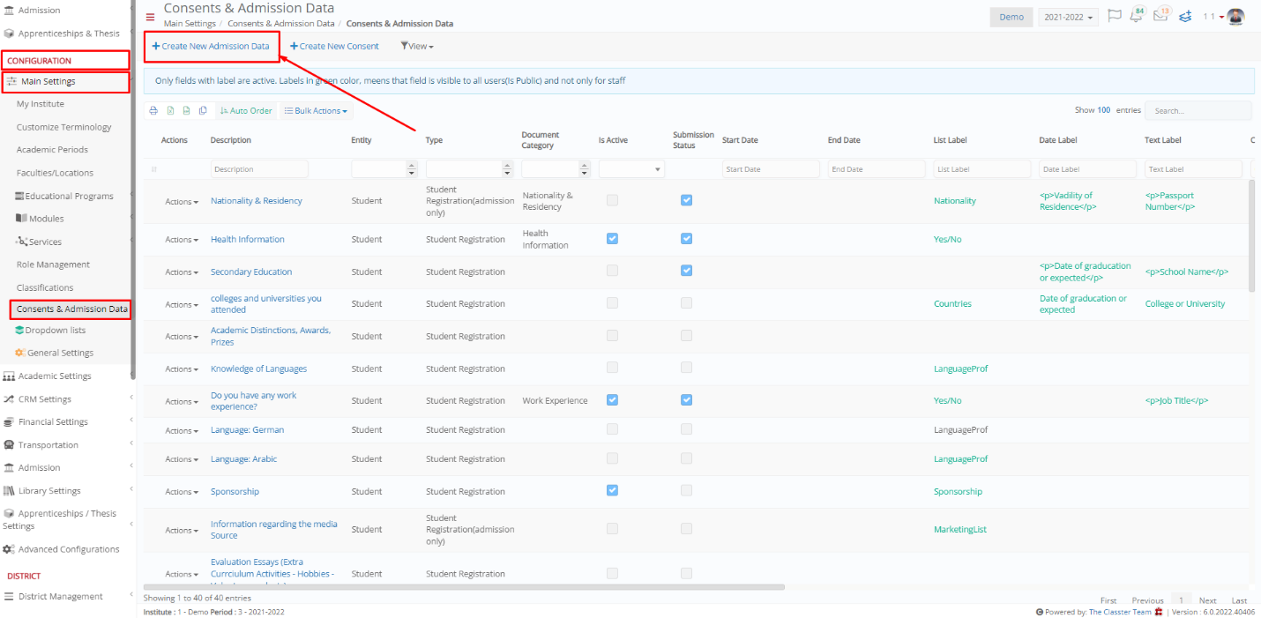Export table with Excel file icon
The width and height of the screenshot is (1261, 618).
coord(170,111)
